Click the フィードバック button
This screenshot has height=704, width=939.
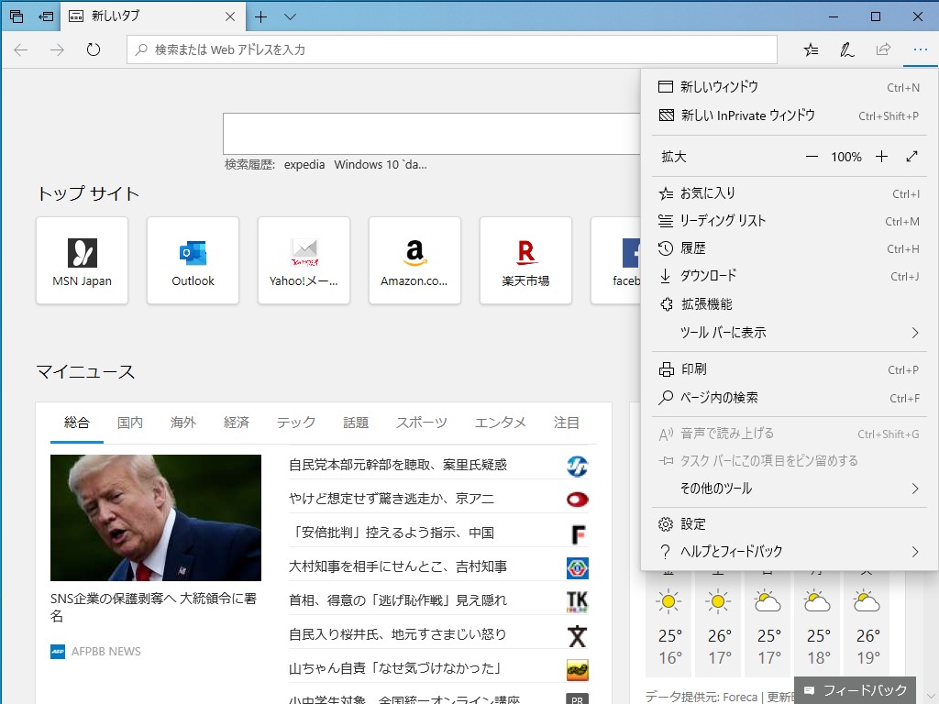(x=855, y=690)
